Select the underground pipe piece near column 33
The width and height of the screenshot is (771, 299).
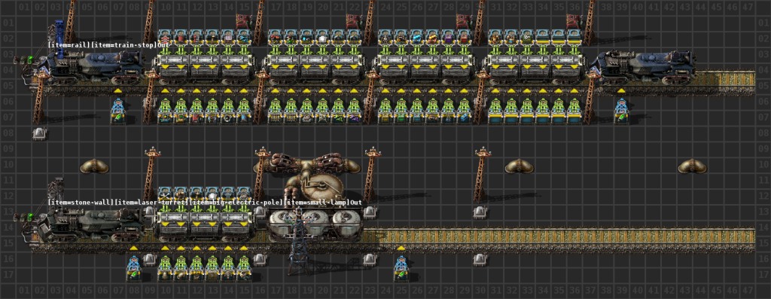coord(520,166)
